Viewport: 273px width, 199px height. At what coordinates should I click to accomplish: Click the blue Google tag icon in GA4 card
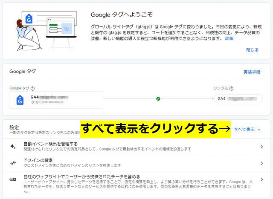[20, 100]
